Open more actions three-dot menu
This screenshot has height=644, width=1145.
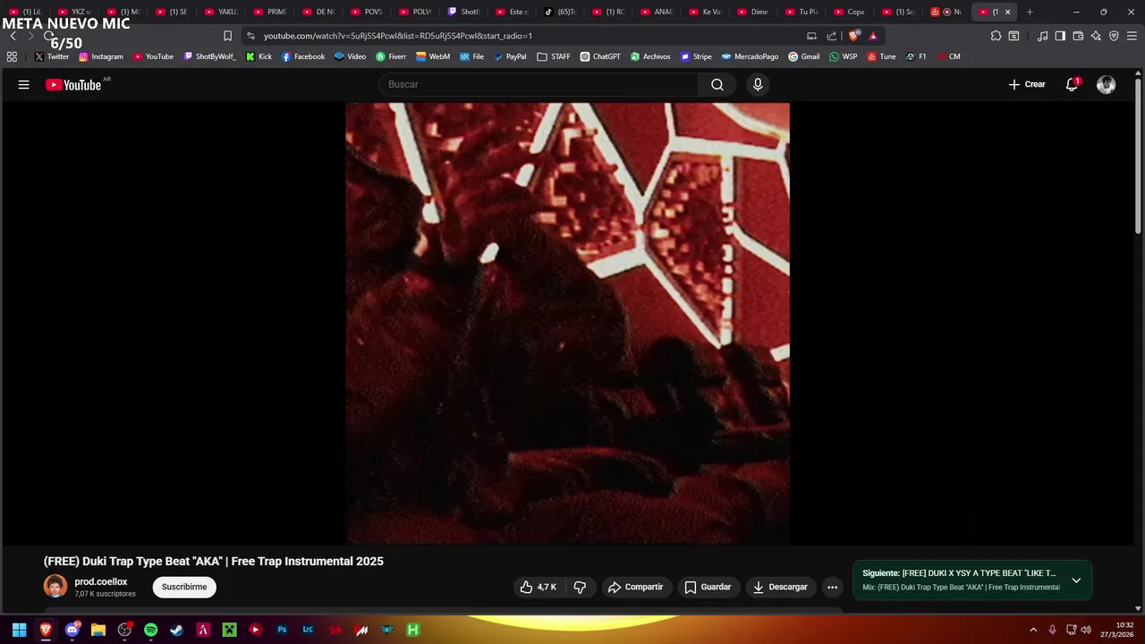(832, 587)
